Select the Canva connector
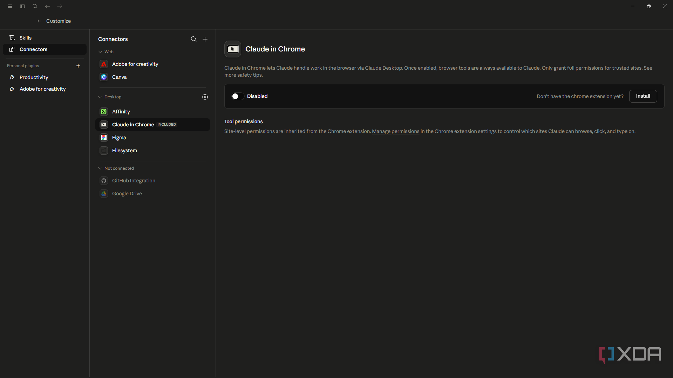This screenshot has width=673, height=378. [152, 77]
